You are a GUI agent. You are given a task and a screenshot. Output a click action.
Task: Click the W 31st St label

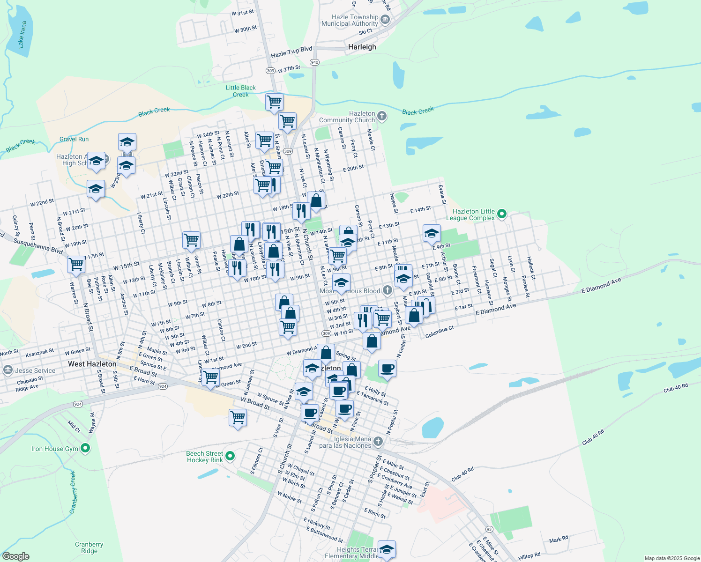[243, 13]
